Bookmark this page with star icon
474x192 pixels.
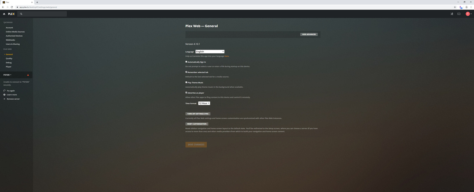point(455,7)
